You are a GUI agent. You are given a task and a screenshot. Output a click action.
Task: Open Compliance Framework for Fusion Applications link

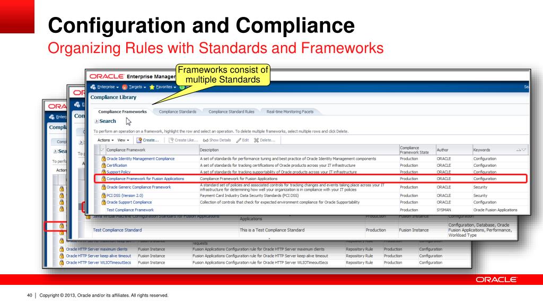tap(145, 179)
